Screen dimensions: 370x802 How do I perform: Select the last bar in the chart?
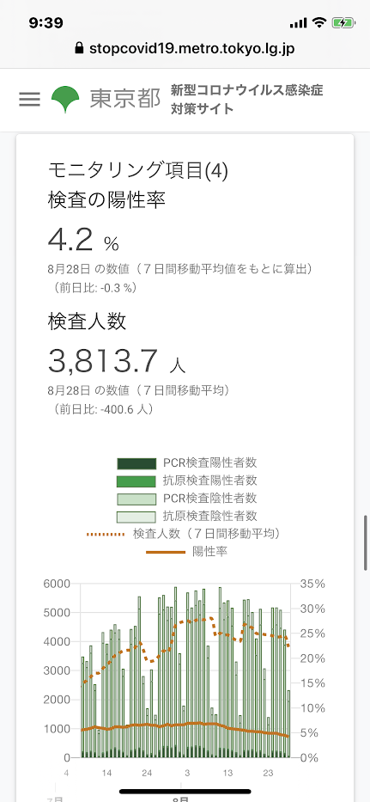(288, 723)
